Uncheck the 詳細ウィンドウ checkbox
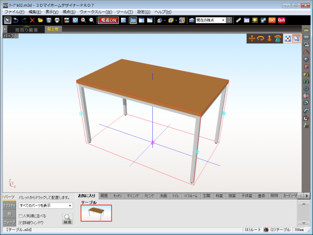This screenshot has width=313, height=235. point(21,222)
